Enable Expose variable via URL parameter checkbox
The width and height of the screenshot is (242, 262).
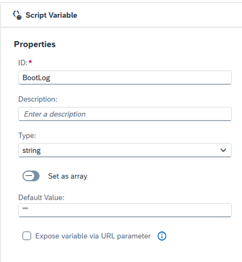(27, 236)
